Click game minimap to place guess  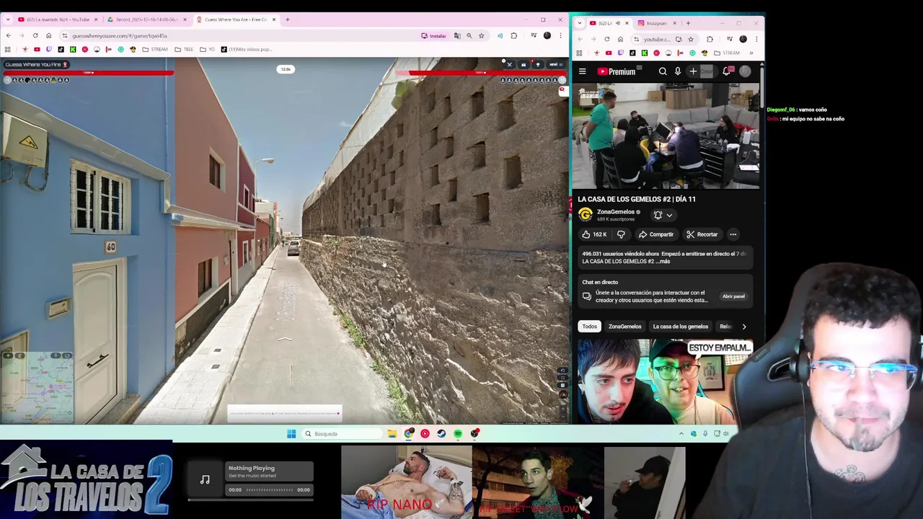tap(37, 387)
